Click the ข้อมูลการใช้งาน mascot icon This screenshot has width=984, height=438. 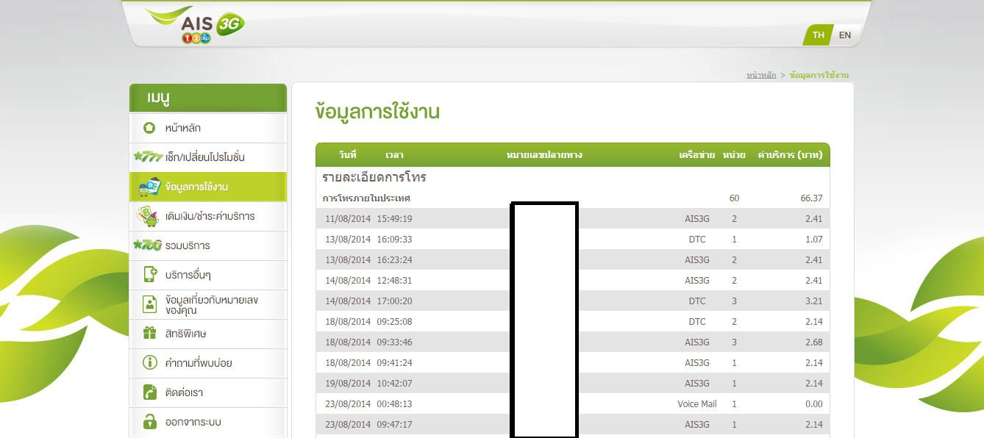150,187
